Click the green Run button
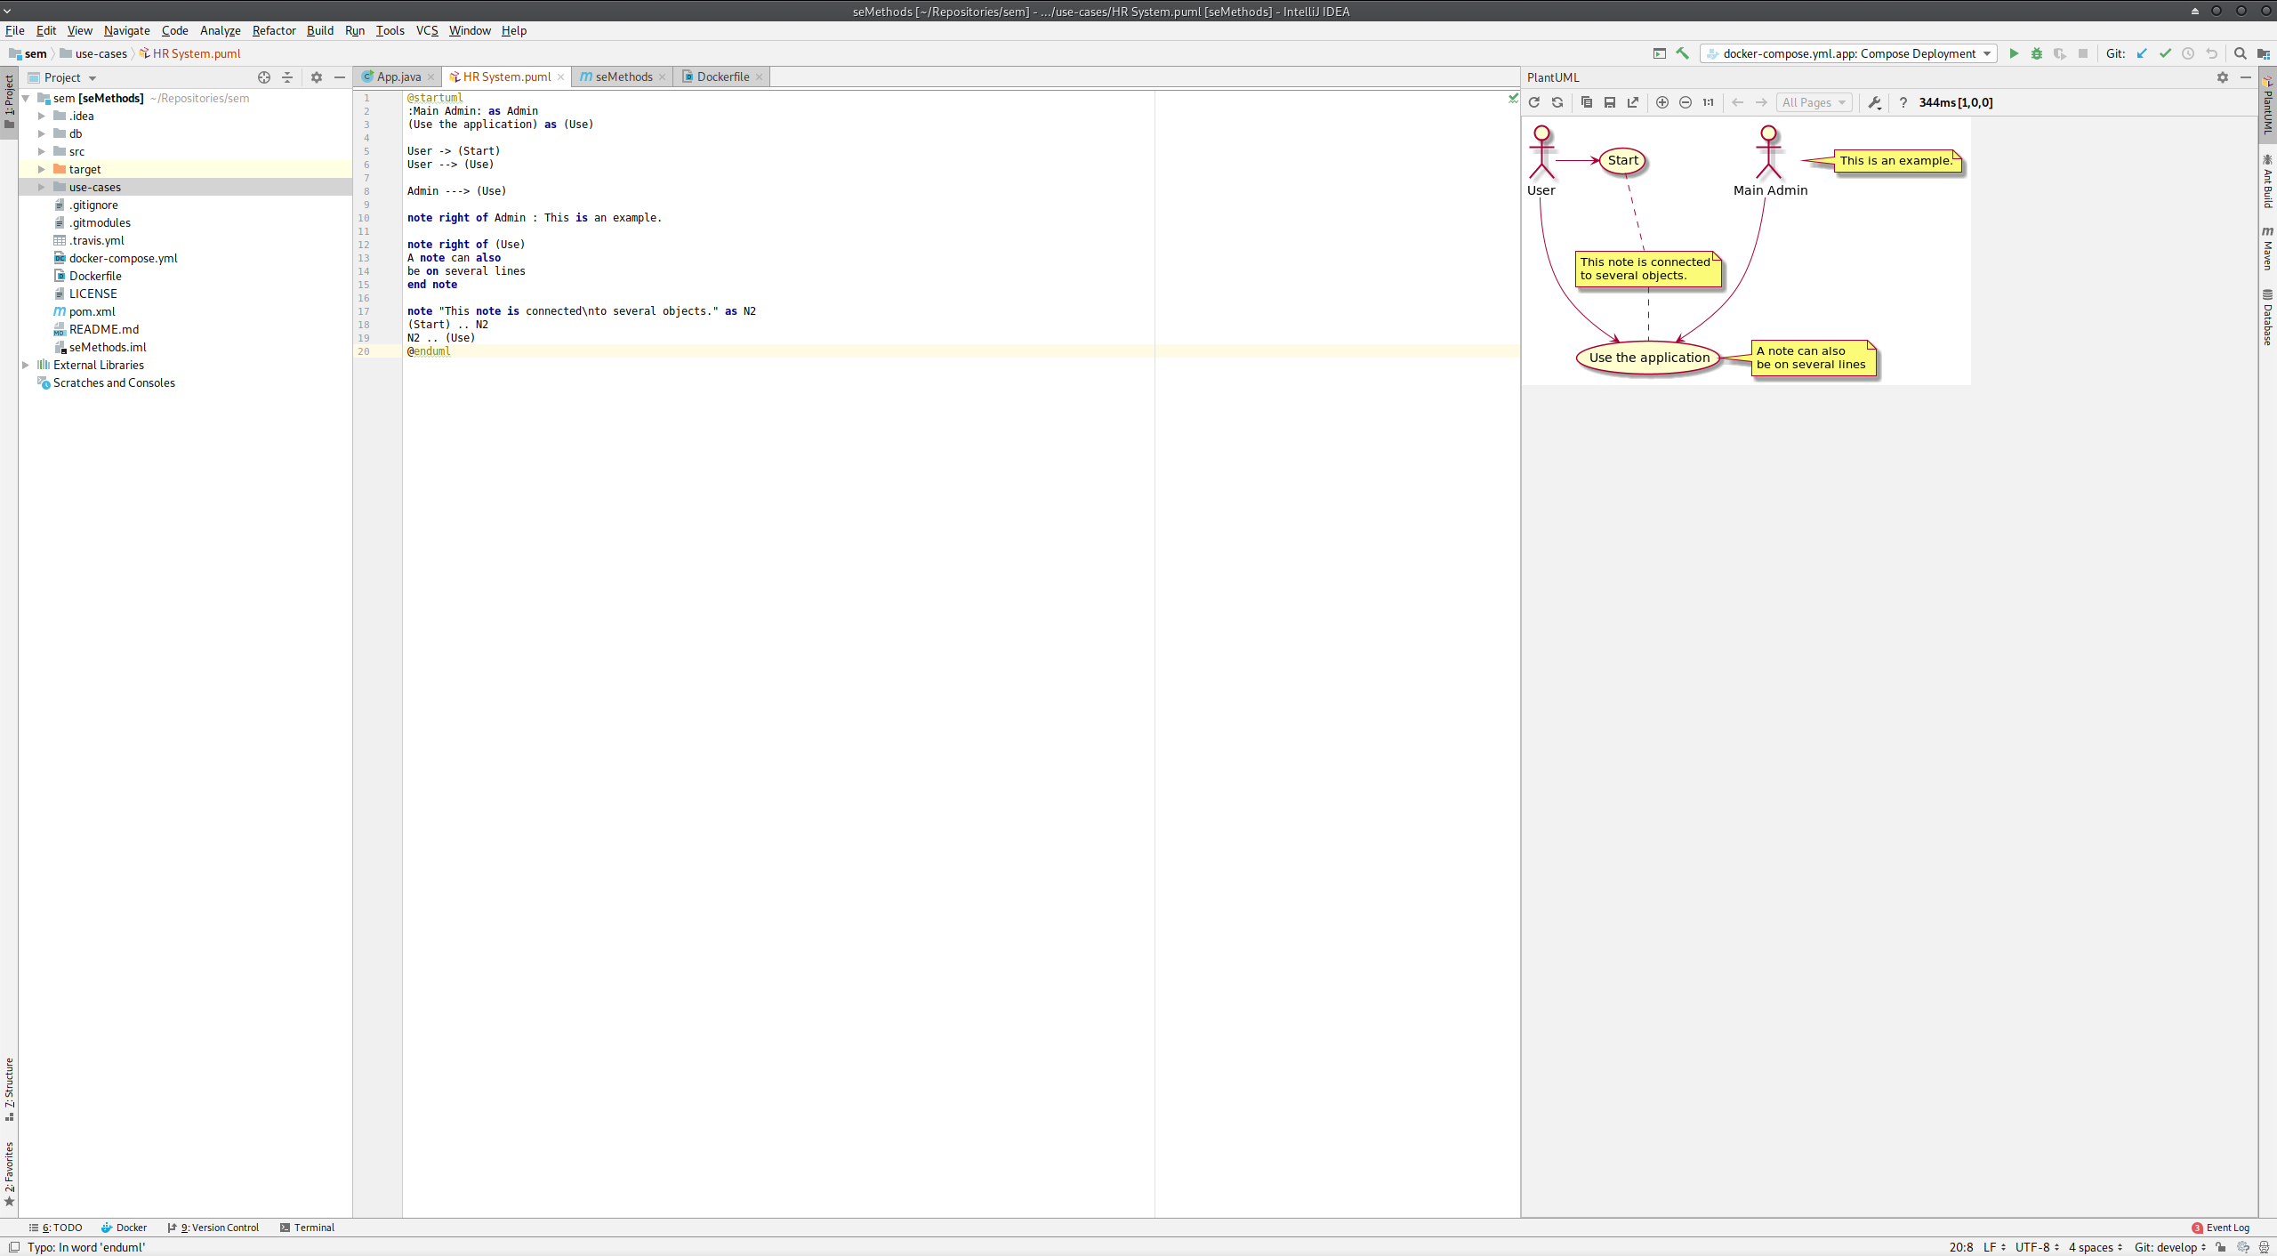Viewport: 2277px width, 1256px height. pyautogui.click(x=2014, y=53)
